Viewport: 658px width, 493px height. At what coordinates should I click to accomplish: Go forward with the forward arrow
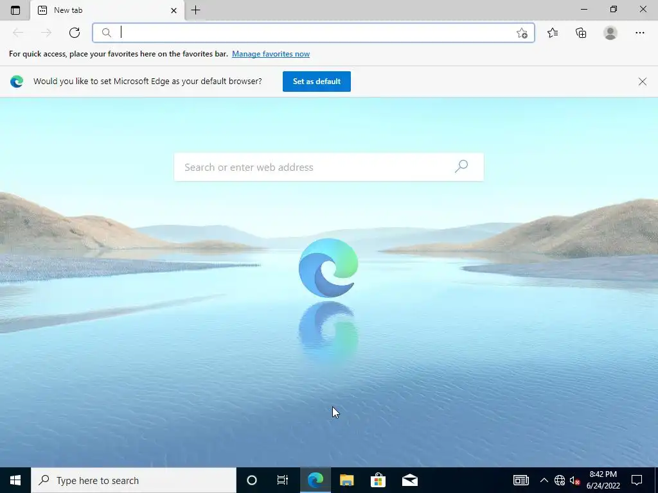pos(46,33)
